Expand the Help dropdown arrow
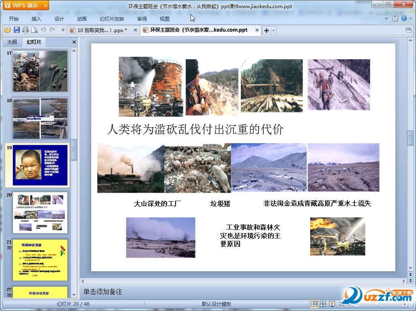416x311 pixels. [x=410, y=18]
